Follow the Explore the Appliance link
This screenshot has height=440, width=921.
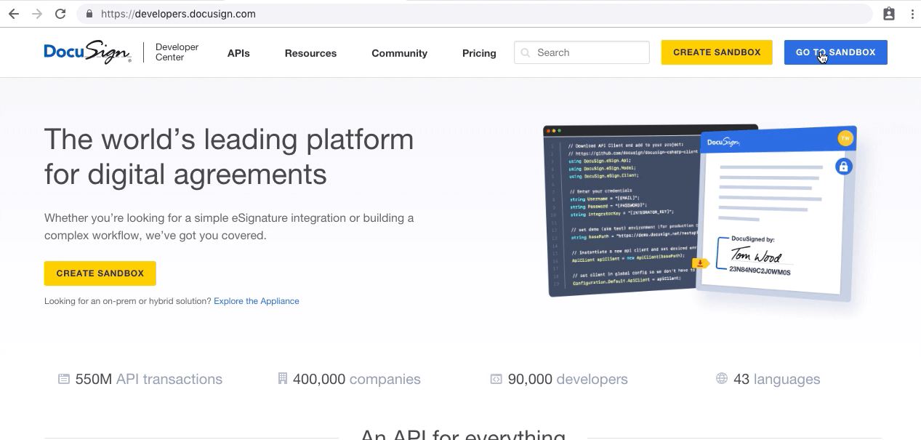coord(256,301)
